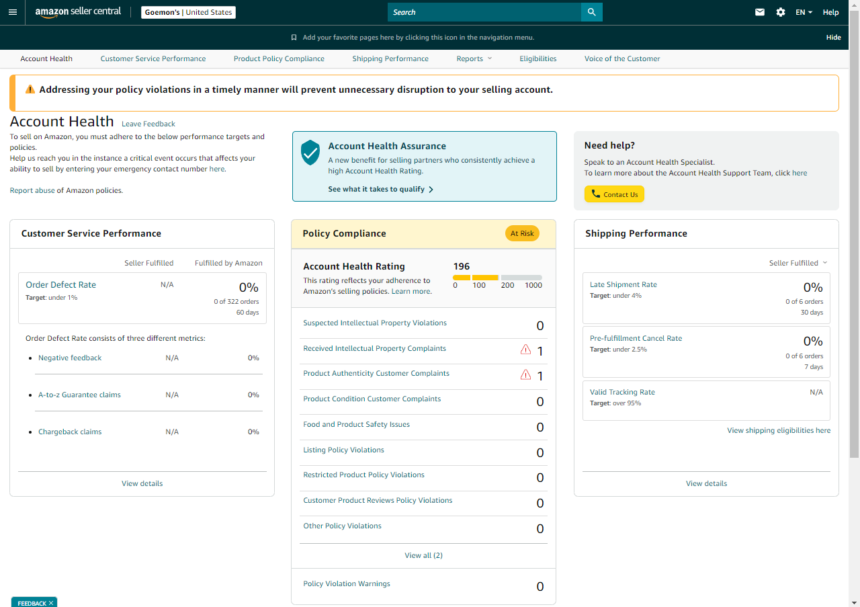Click the Feedback button label
The height and width of the screenshot is (607, 860).
[x=32, y=604]
